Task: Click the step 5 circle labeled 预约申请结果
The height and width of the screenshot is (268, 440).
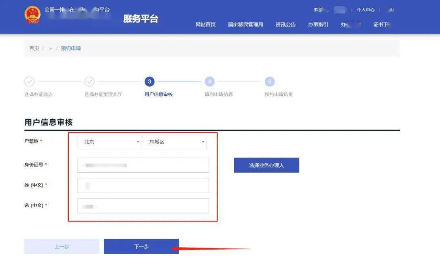Action: [270, 81]
